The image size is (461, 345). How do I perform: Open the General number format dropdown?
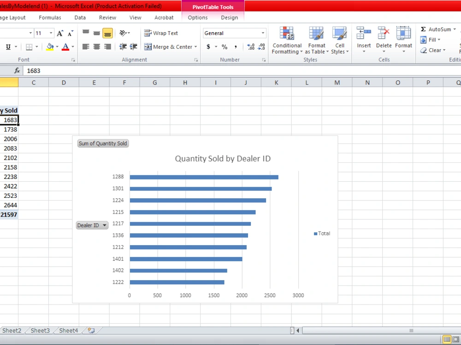(x=264, y=33)
